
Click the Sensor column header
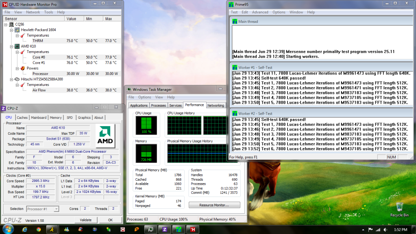pos(34,19)
